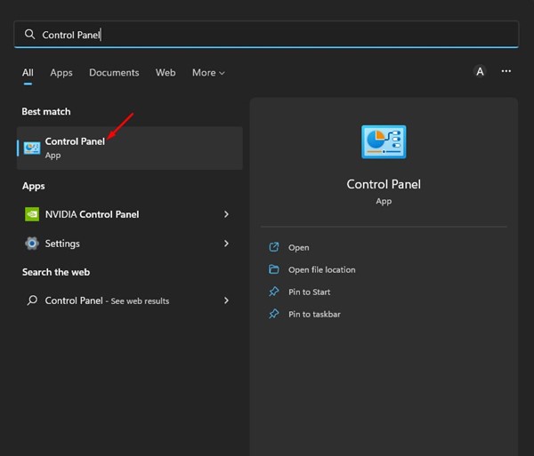Expand NVIDIA Control Panel chevron arrow
534x456 pixels.
pos(226,214)
